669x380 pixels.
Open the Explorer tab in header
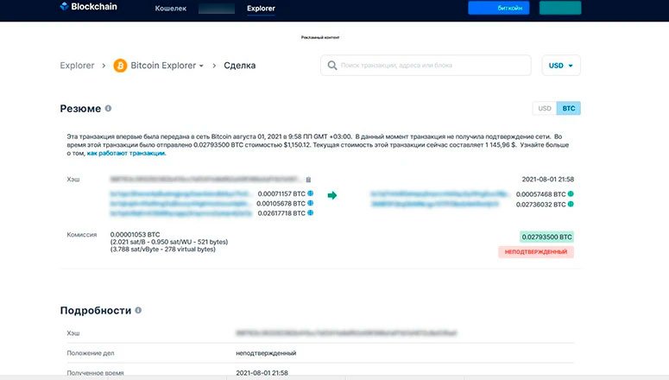coord(261,9)
